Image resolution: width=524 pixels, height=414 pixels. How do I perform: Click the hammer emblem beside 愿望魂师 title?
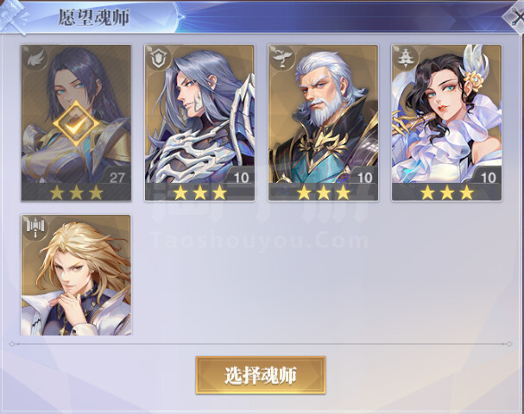[13, 17]
